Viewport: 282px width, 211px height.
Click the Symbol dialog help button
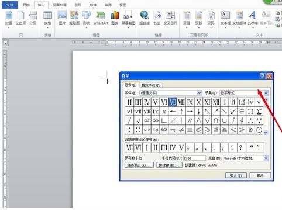(263, 76)
